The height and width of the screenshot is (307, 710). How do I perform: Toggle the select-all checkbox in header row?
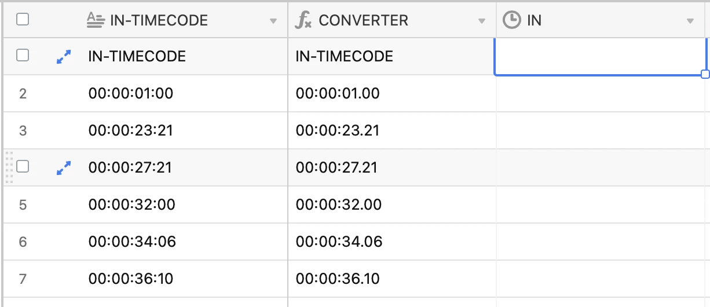(23, 20)
